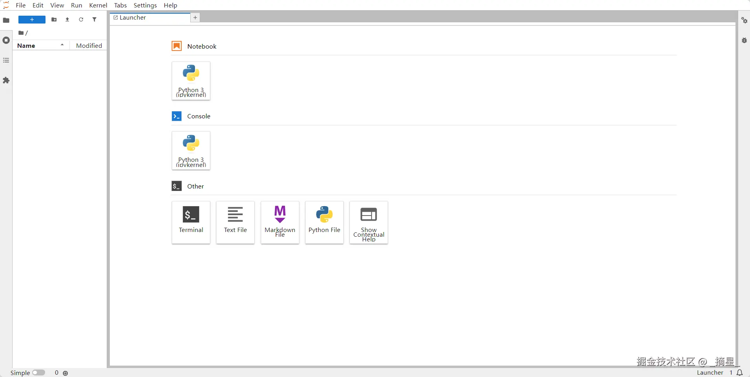Create a new Text File
The image size is (750, 377).
click(x=235, y=222)
